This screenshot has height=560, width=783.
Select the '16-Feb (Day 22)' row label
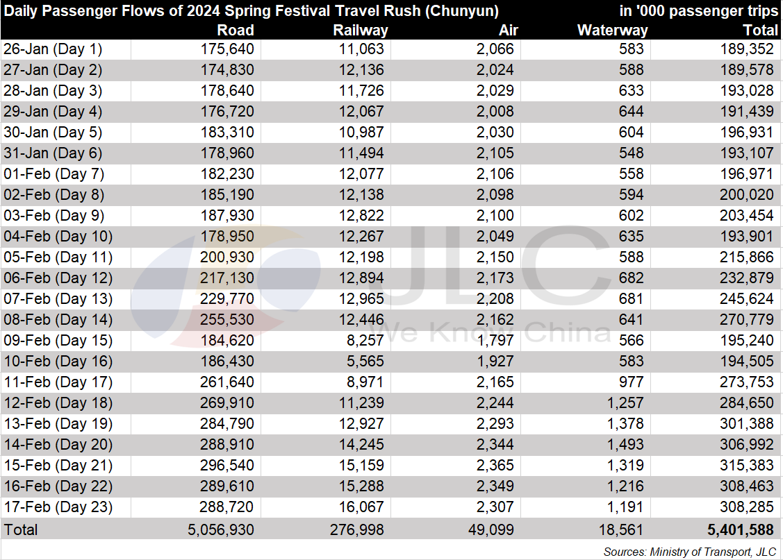tap(58, 486)
